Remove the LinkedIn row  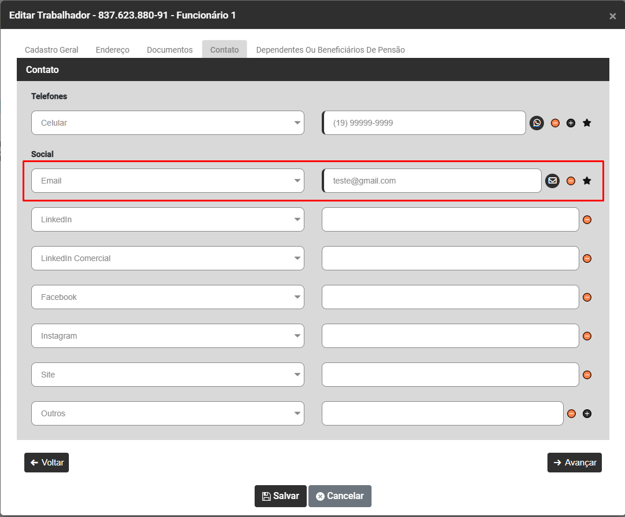[587, 219]
